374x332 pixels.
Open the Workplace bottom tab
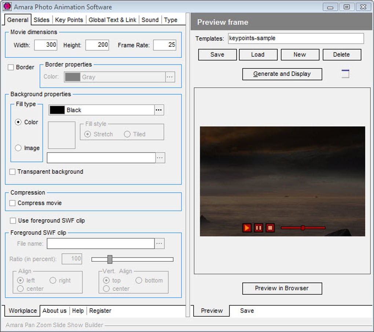[x=23, y=311]
